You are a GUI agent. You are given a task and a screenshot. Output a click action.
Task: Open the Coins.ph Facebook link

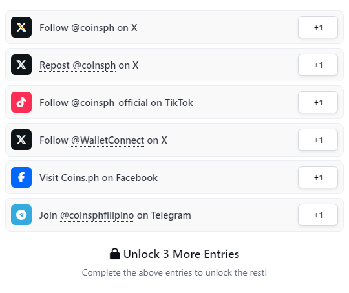point(79,178)
